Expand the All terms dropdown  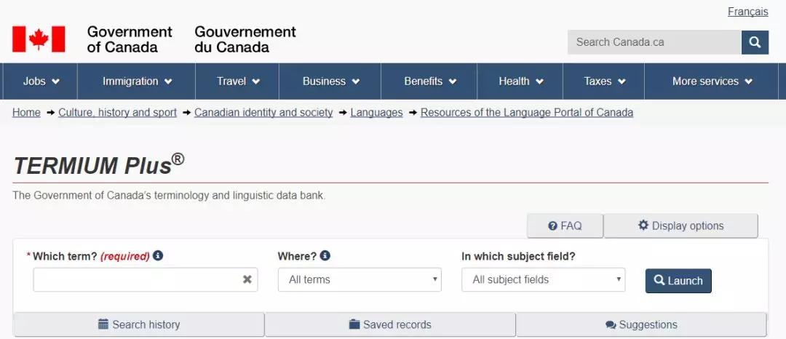[360, 279]
